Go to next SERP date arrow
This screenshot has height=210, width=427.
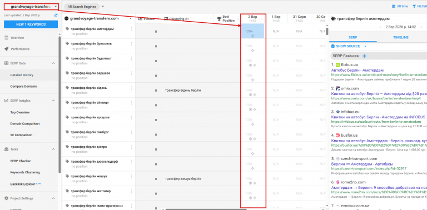coord(421,27)
